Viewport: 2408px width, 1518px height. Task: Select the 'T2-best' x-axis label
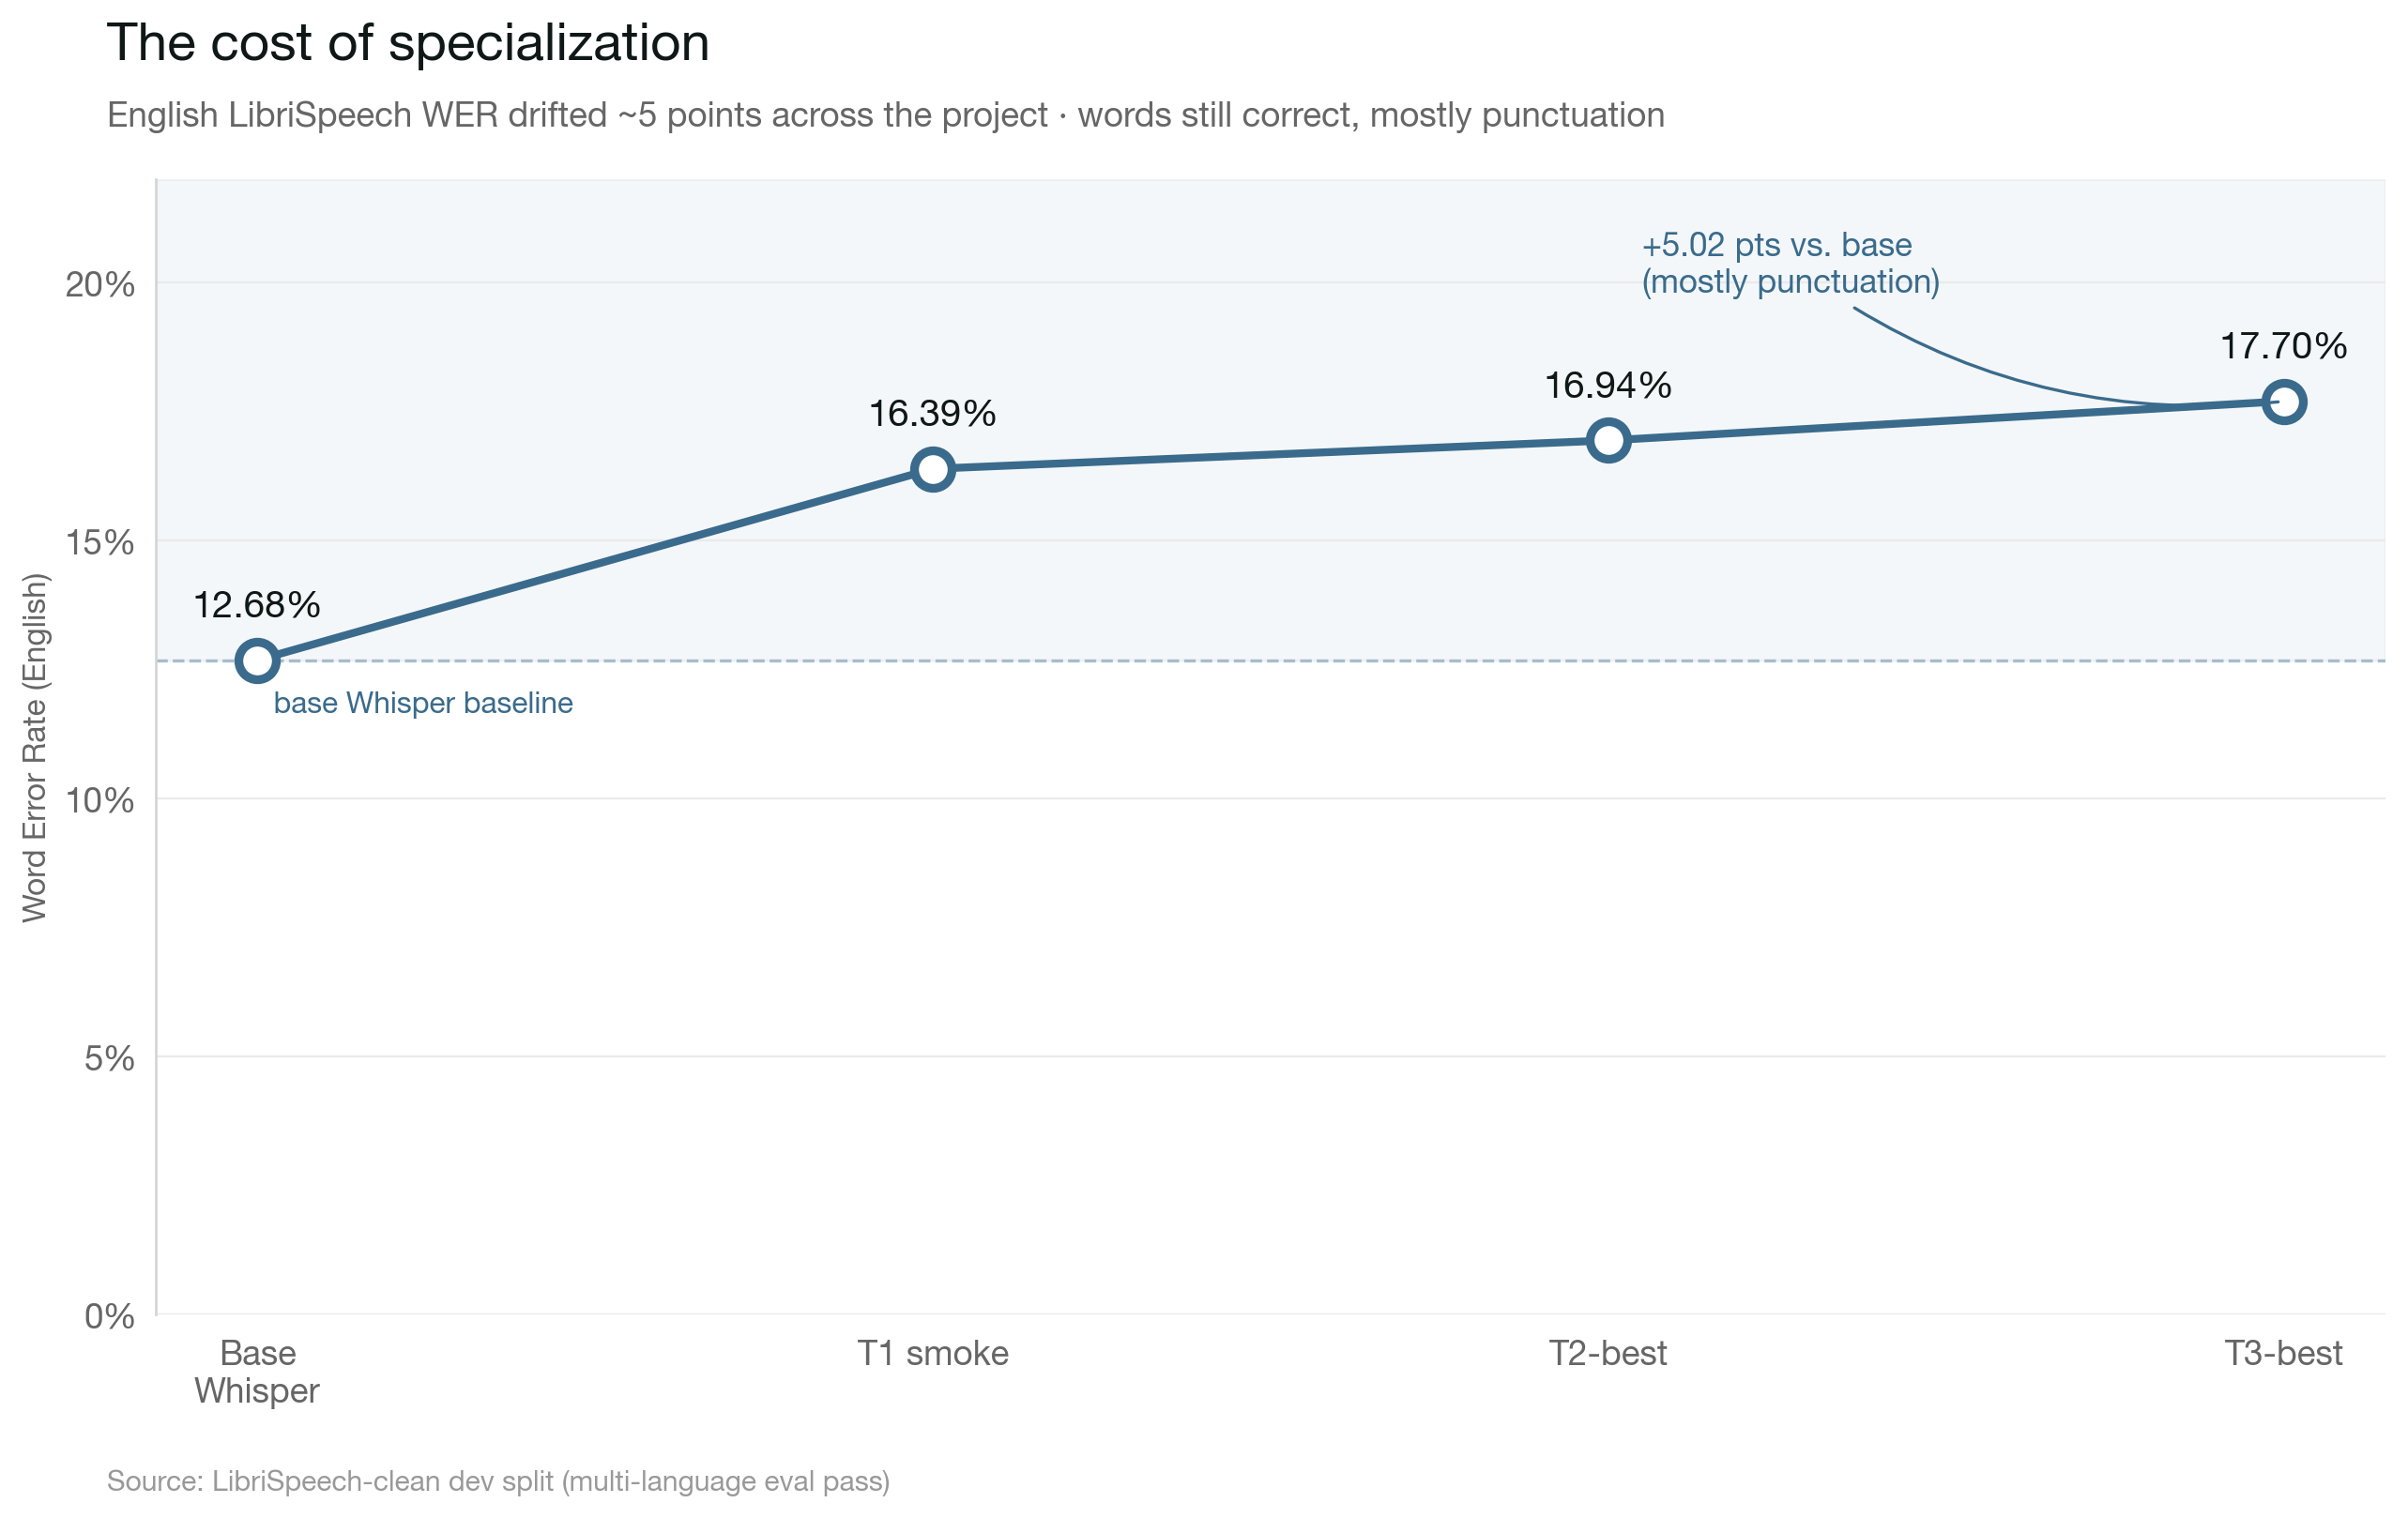(1608, 1353)
